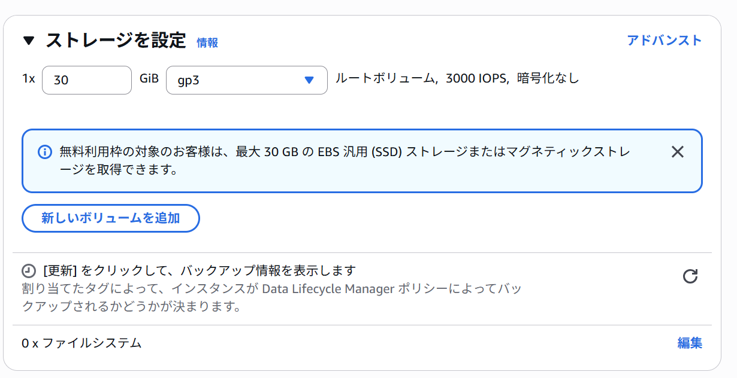Refresh the backup information

pyautogui.click(x=690, y=276)
